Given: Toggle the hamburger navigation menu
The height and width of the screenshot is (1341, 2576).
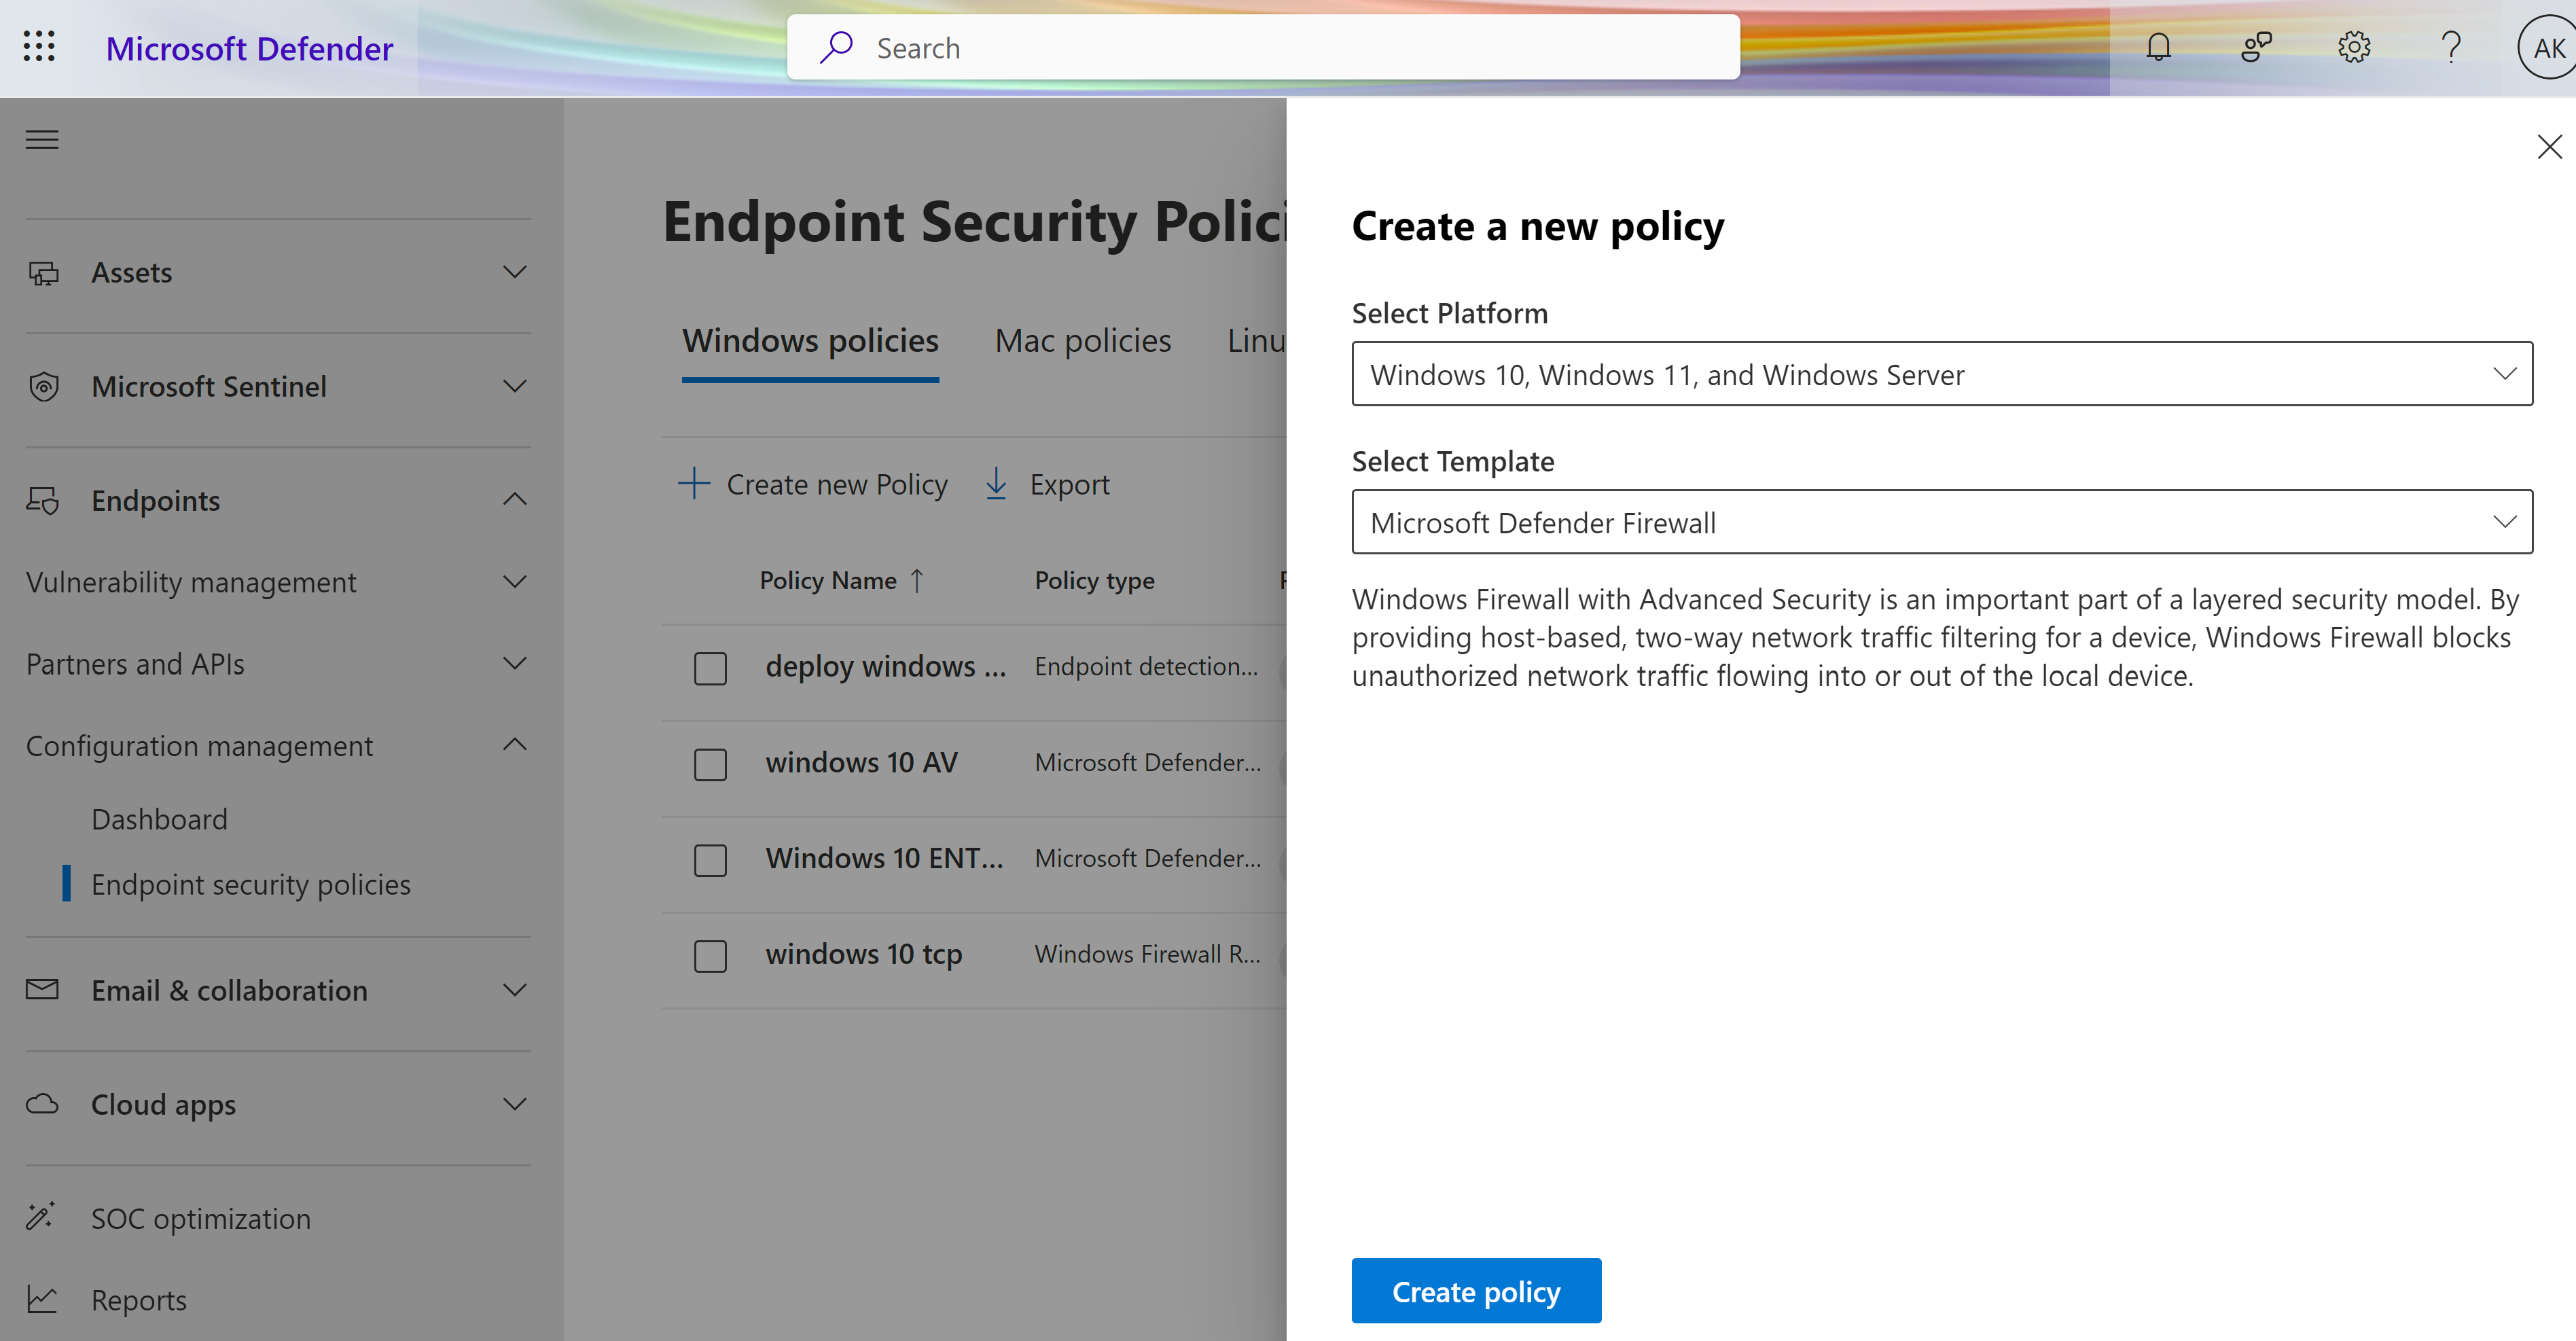Looking at the screenshot, I should coord(42,140).
